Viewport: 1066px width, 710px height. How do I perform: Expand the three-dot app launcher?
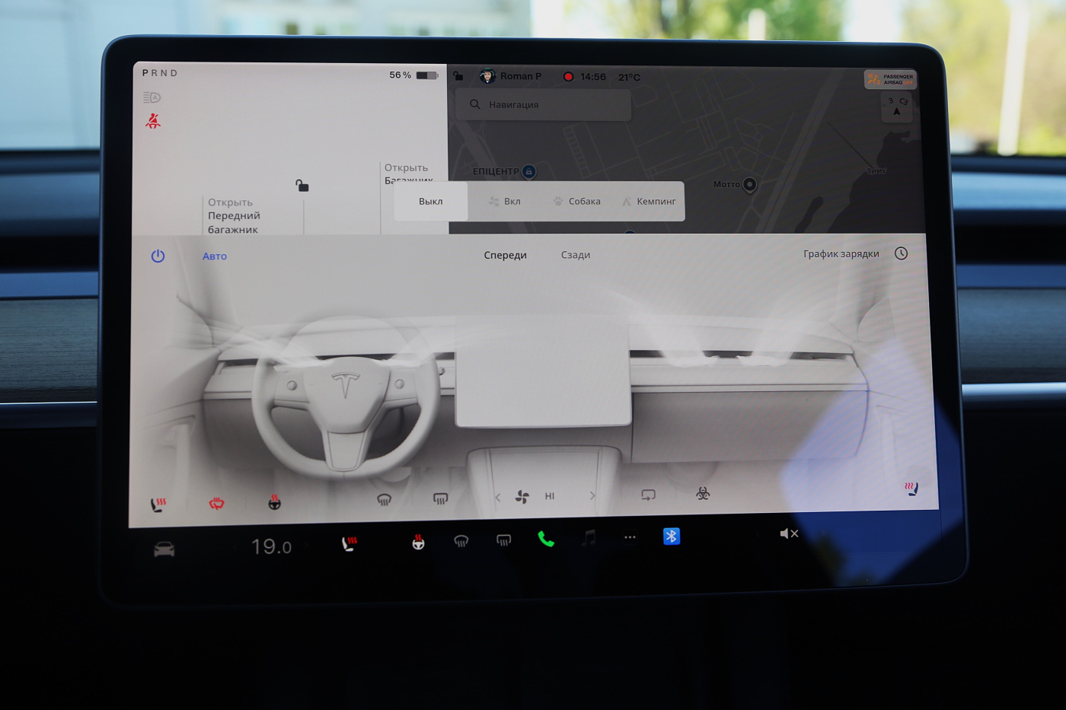(x=630, y=537)
